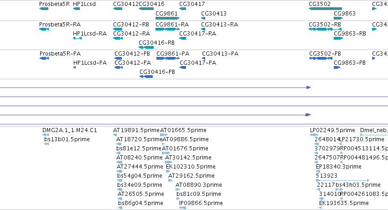Click the CG30416-PB protein glyph
The height and width of the screenshot is (210, 388).
(146, 77)
